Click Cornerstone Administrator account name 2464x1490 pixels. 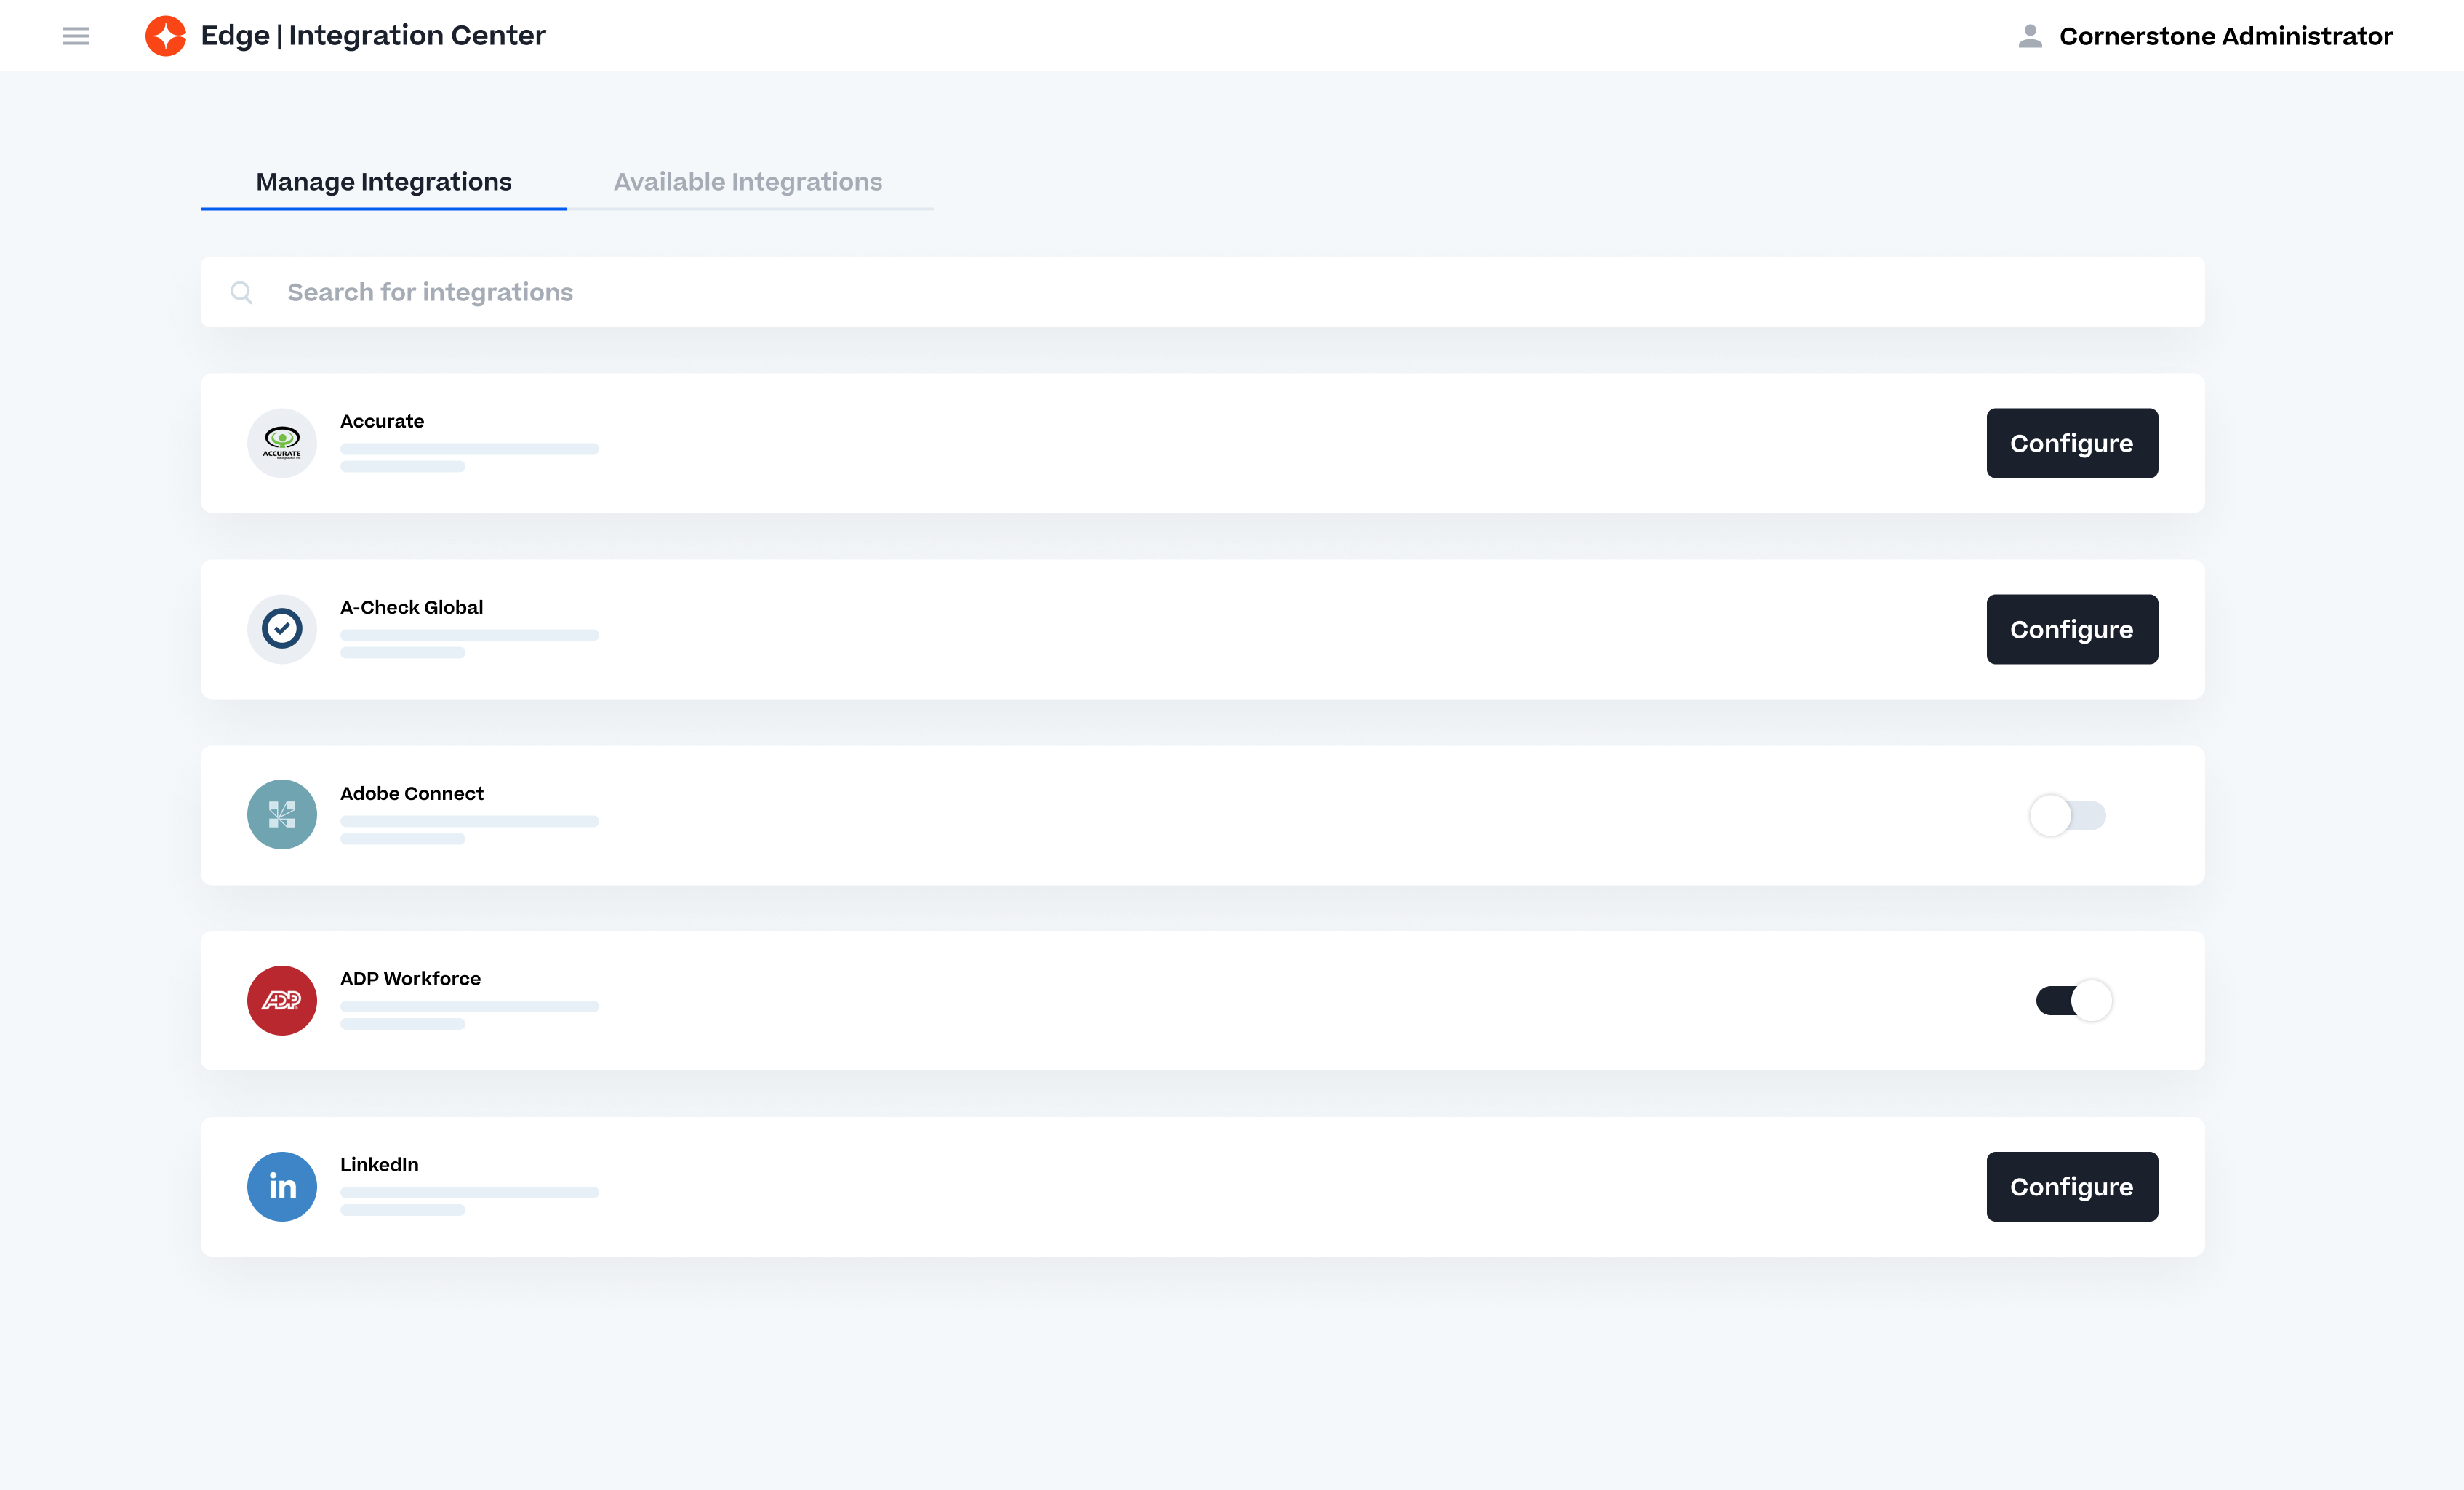coord(2226,36)
